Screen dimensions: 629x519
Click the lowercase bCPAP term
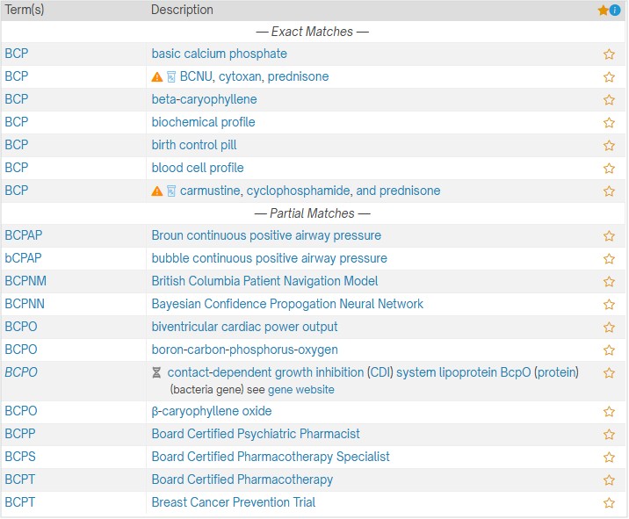(23, 258)
